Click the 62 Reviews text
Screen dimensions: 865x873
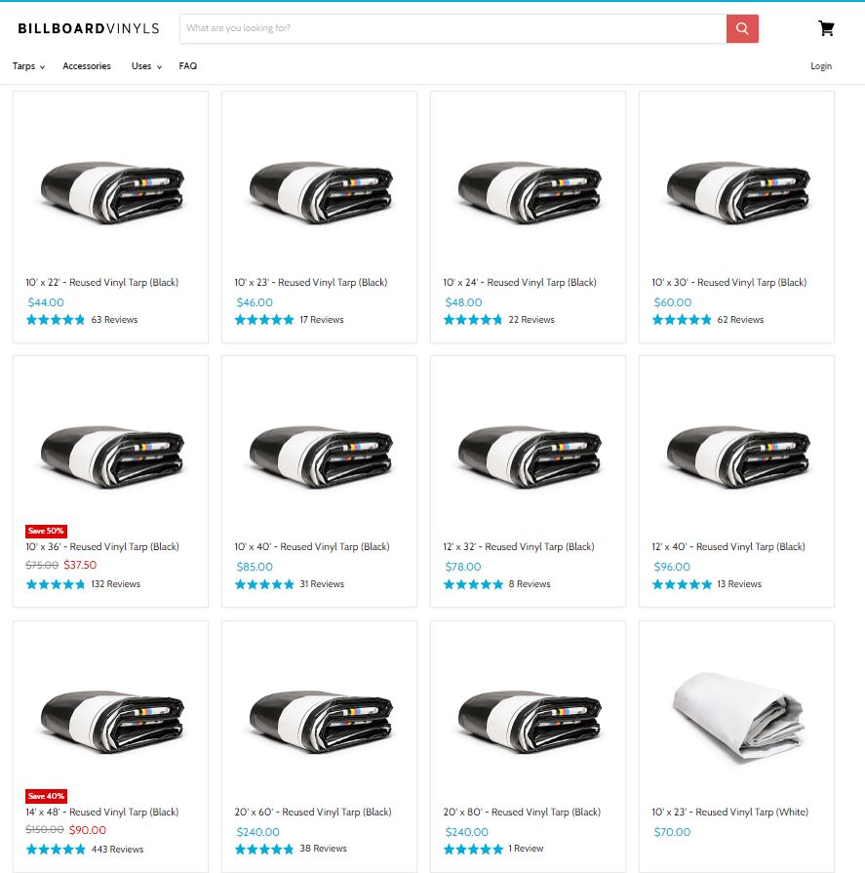740,320
